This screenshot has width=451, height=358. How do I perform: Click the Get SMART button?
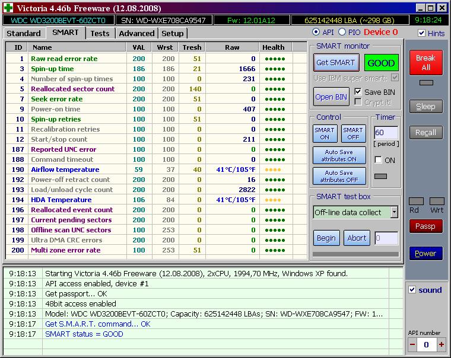336,63
